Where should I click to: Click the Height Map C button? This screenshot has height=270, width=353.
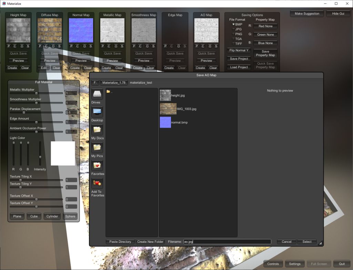pyautogui.click(x=15, y=46)
